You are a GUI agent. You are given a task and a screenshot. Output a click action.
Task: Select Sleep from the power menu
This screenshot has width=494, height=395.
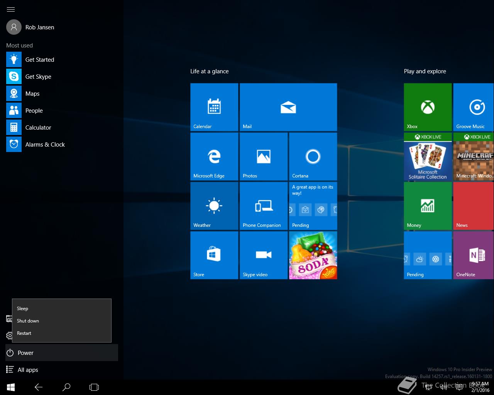tap(62, 309)
